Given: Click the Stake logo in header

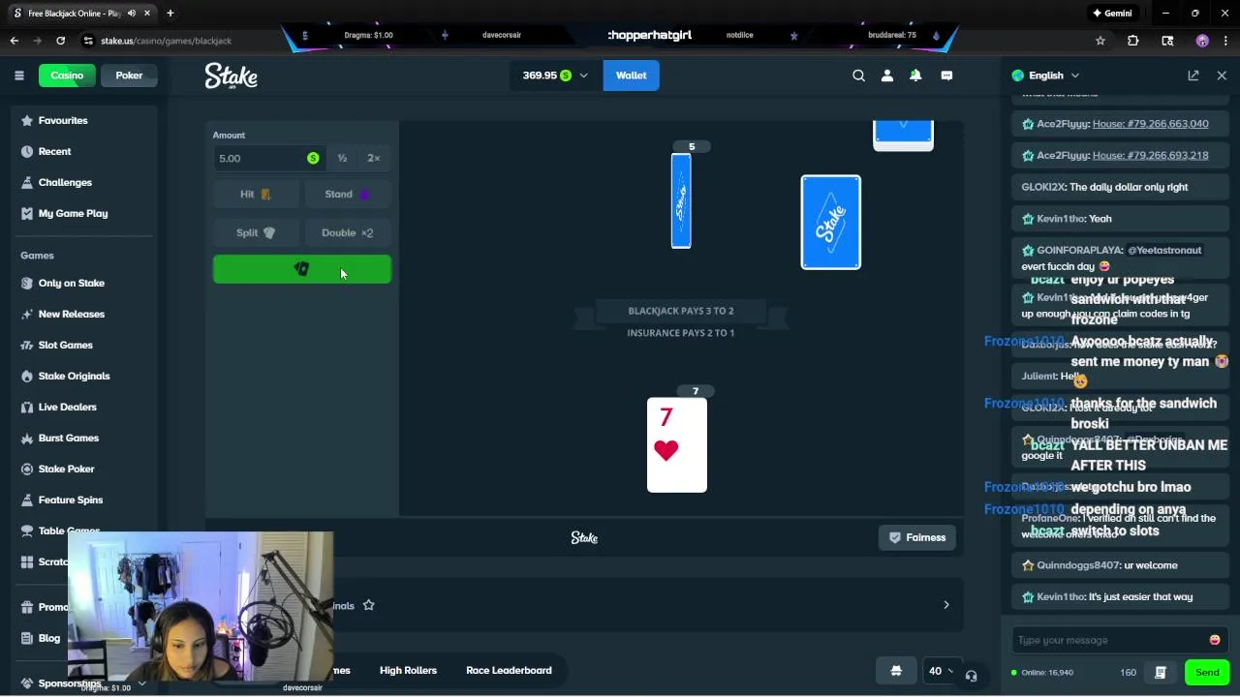Looking at the screenshot, I should [231, 76].
